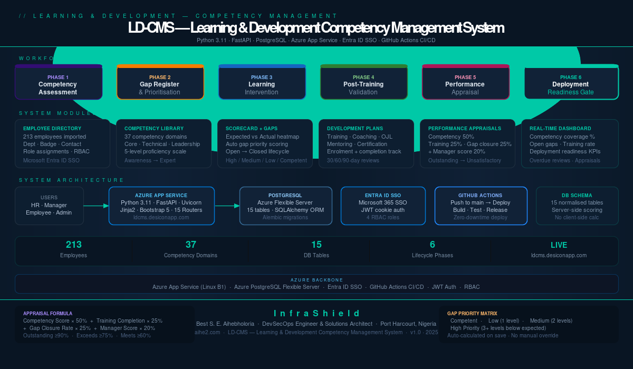This screenshot has width=633, height=369.
Task: Click the "Expected vs Actual heatmap" line
Action: (x=262, y=137)
